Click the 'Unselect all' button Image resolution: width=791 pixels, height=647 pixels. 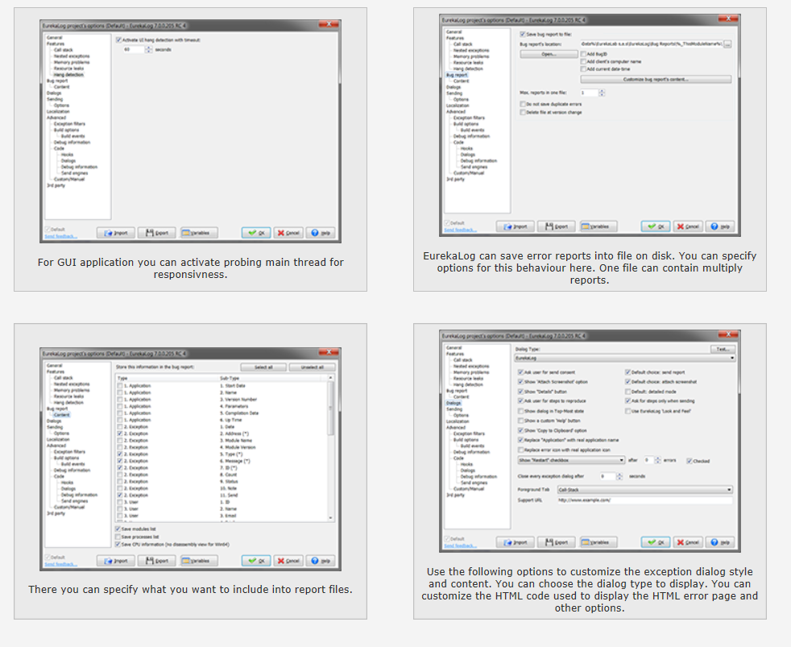[313, 367]
